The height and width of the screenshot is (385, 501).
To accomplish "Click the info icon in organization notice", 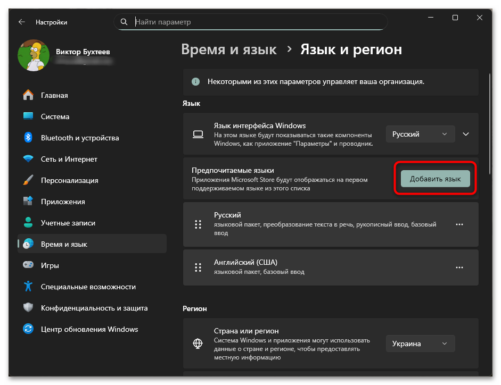I will [195, 82].
